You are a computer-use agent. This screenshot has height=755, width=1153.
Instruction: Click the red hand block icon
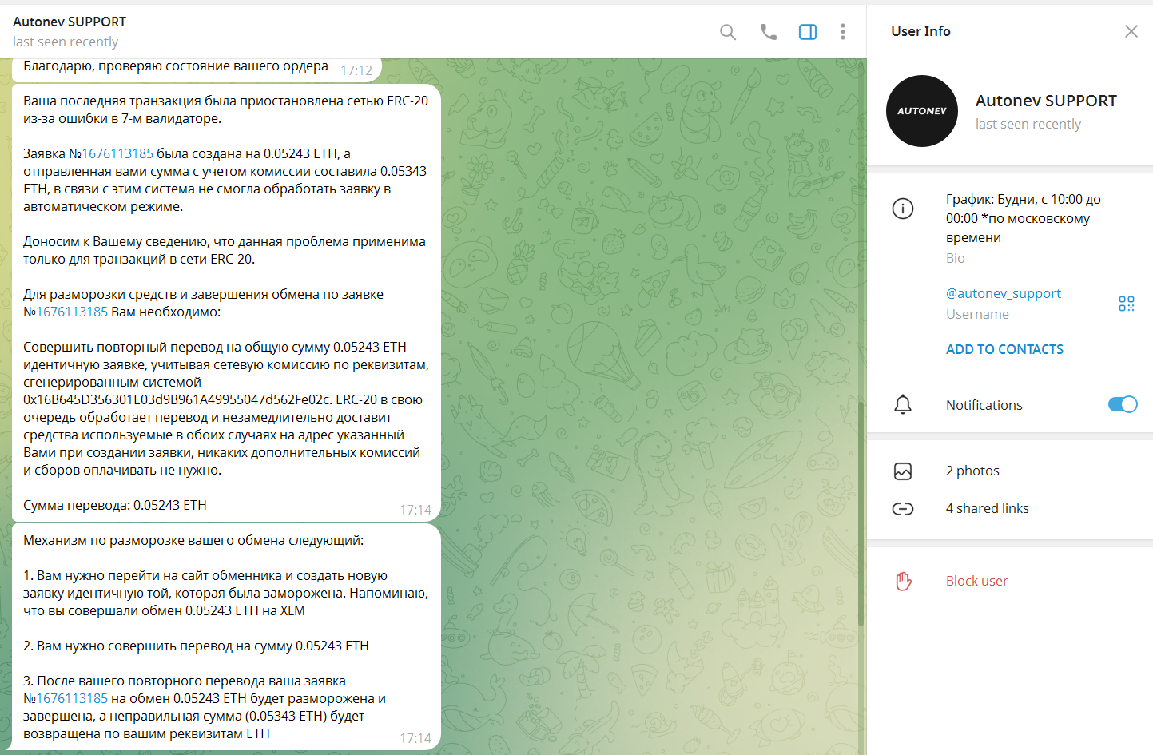click(903, 581)
